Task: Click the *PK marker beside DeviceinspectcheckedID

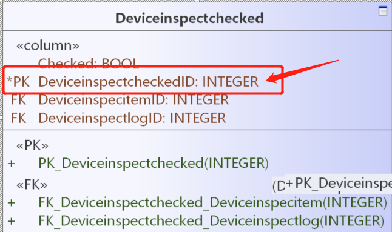Action: pyautogui.click(x=18, y=82)
